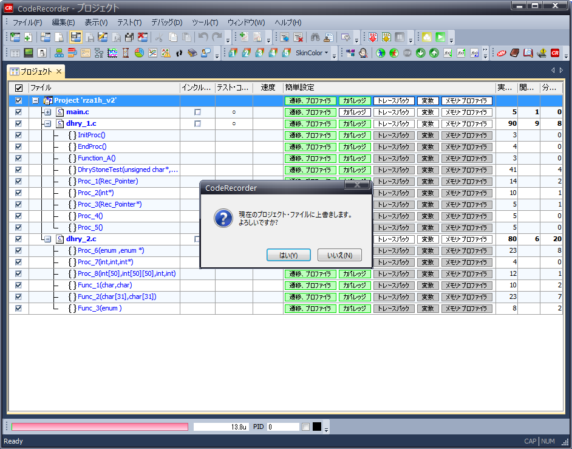Open the green monitor view icon
The width and height of the screenshot is (572, 449).
click(x=28, y=53)
